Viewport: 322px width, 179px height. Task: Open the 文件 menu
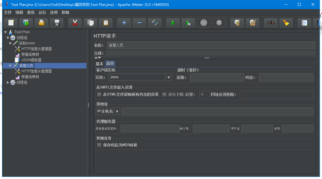pos(8,13)
